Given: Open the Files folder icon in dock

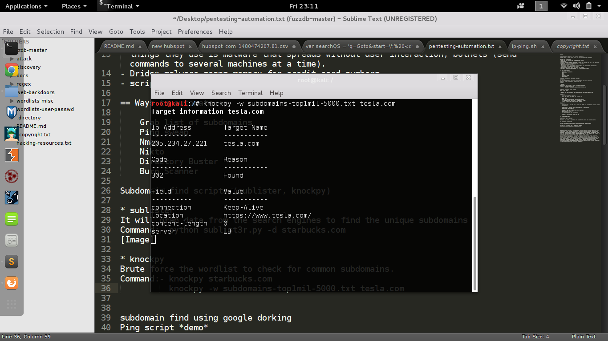Looking at the screenshot, I should coord(12,91).
